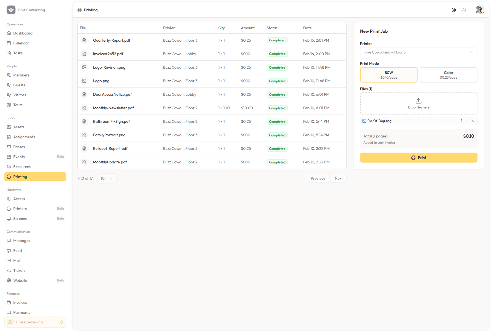Click file icon for BathroomFixSign.pdf row
The height and width of the screenshot is (332, 491).
[84, 121]
